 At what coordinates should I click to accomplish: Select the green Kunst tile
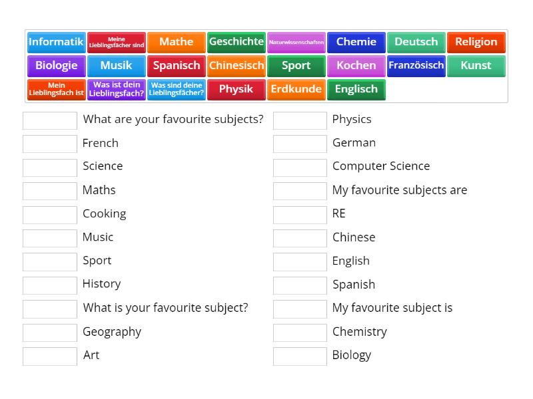pos(476,66)
